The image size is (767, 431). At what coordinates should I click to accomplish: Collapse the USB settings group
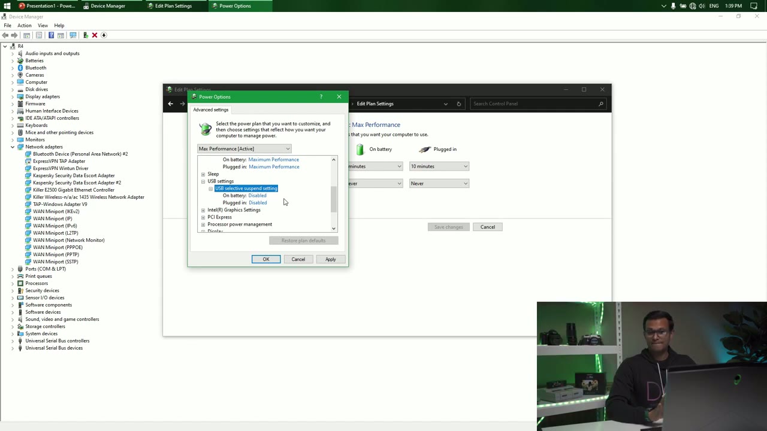click(x=203, y=181)
